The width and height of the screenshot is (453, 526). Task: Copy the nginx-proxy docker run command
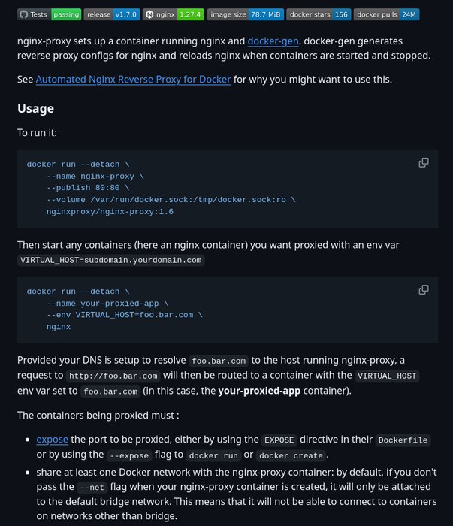424,162
